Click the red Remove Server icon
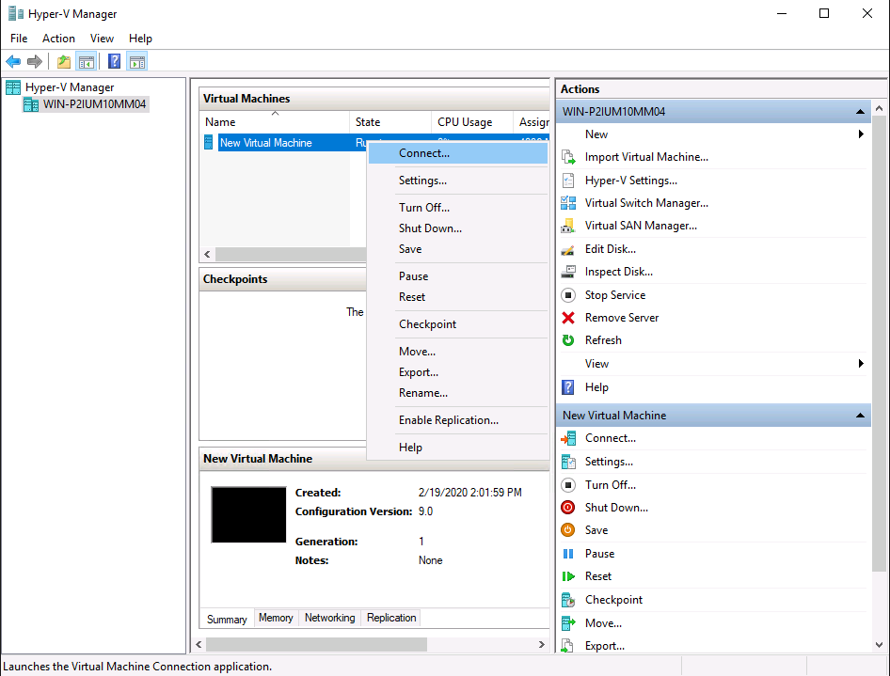 568,318
